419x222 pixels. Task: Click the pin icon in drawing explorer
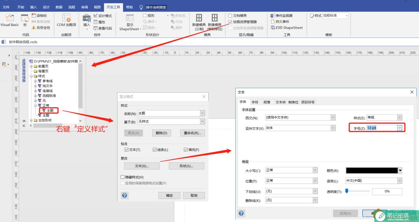point(24,121)
